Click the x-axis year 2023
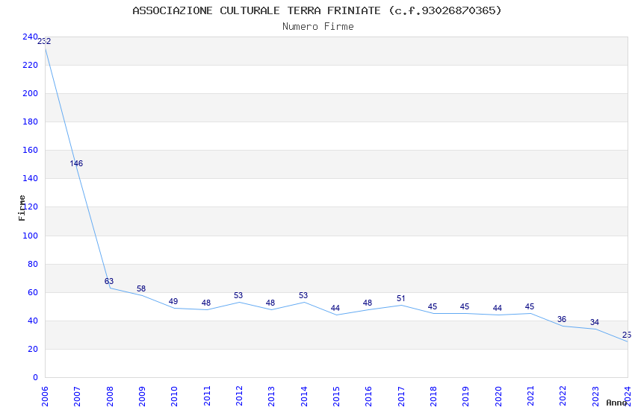 (595, 397)
